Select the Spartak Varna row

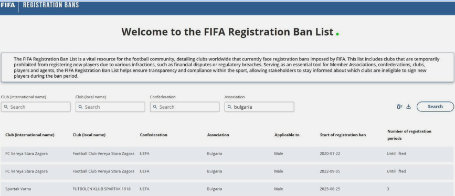227,189
